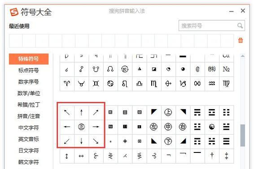Image resolution: width=254 pixels, height=169 pixels.
Task: Insert the Libra zodiac symbol
Action: point(140,84)
